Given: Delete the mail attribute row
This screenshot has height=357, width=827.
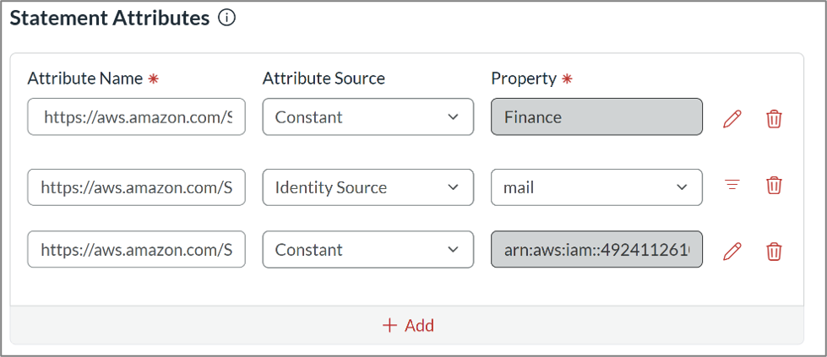Looking at the screenshot, I should click(x=774, y=185).
